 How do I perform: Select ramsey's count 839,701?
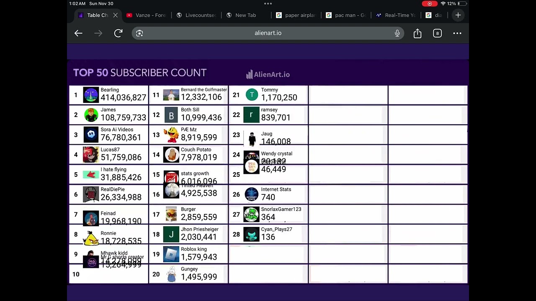coord(276,118)
